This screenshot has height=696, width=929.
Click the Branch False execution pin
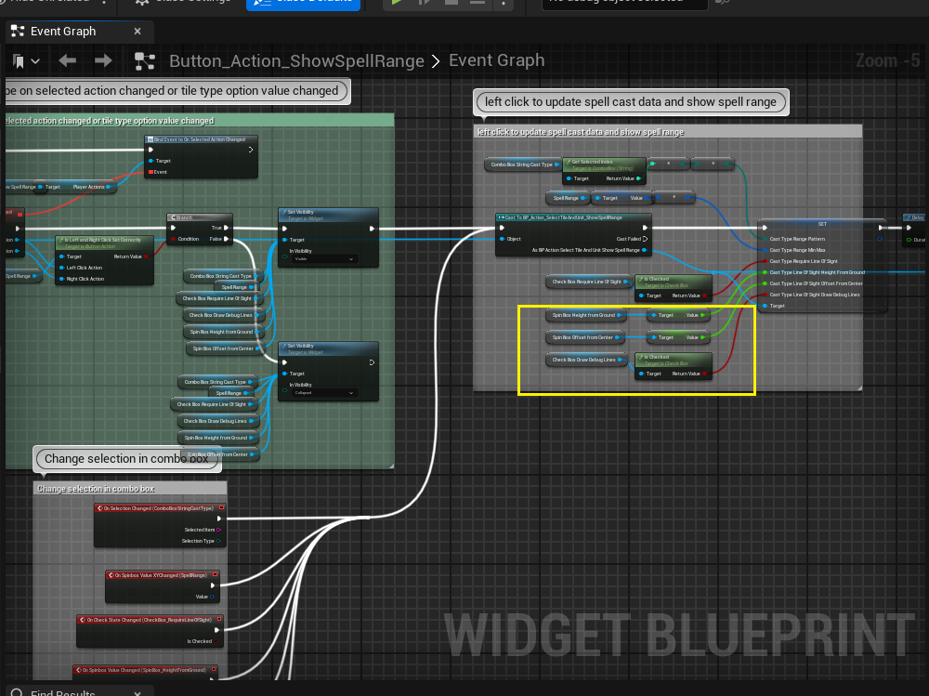click(227, 239)
